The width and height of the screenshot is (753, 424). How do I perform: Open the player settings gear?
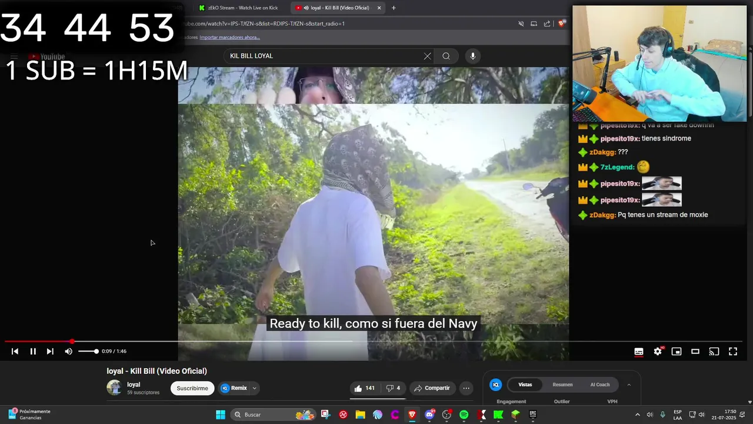click(658, 352)
